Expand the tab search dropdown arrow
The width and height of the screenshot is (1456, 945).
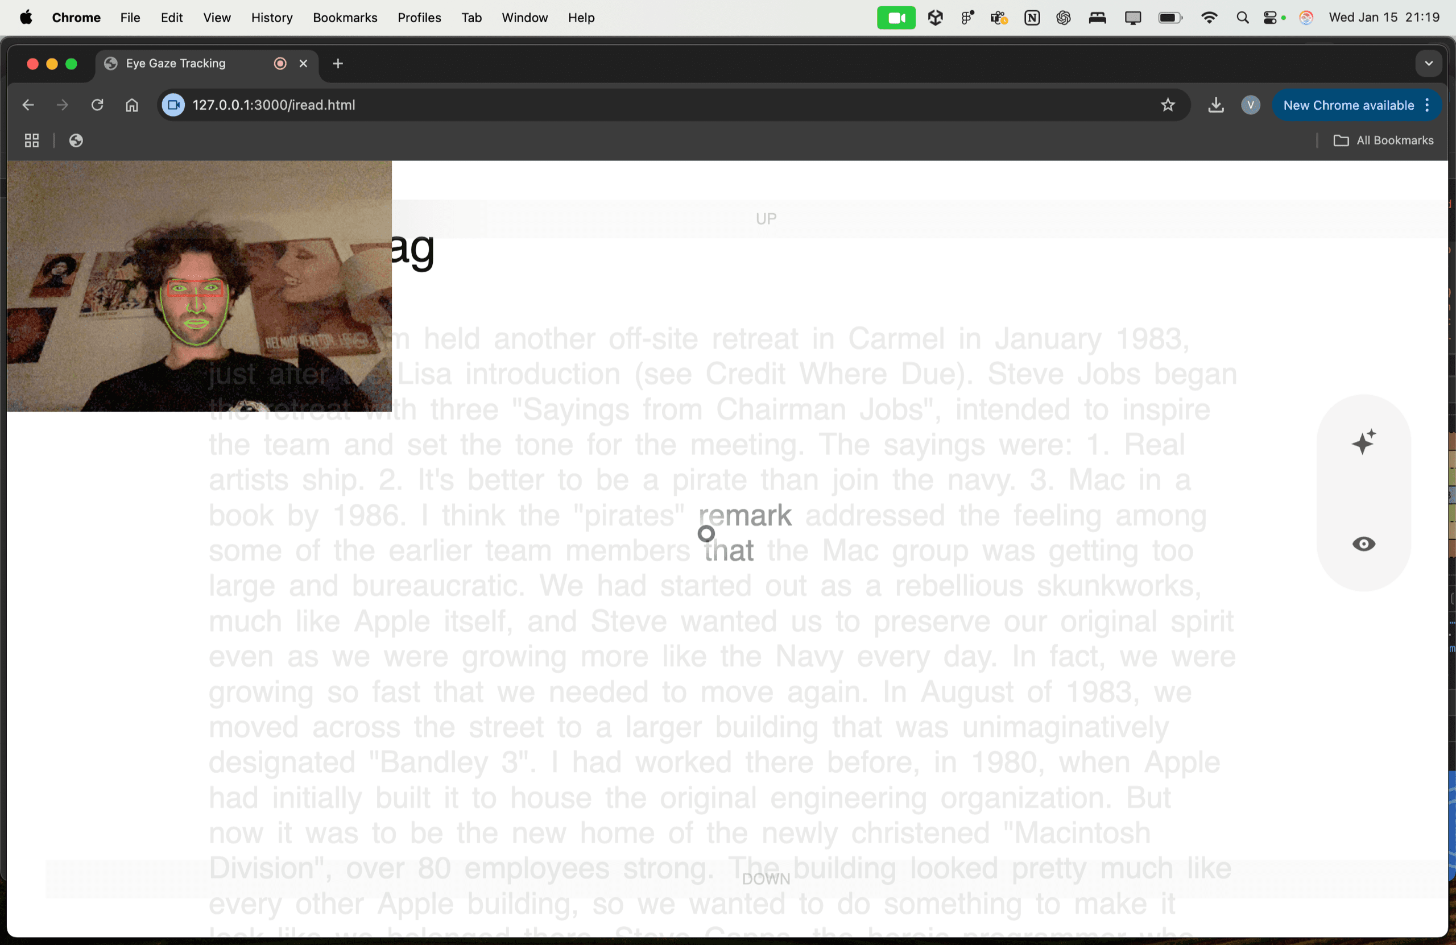click(1429, 64)
